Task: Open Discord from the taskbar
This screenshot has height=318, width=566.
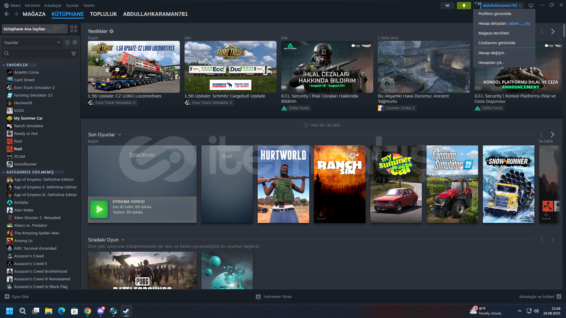Action: coord(101,311)
